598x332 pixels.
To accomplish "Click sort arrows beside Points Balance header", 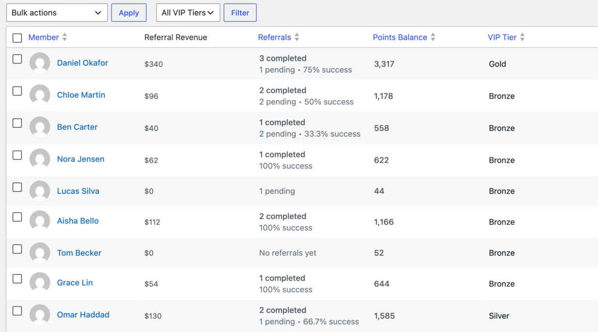I will [x=433, y=37].
